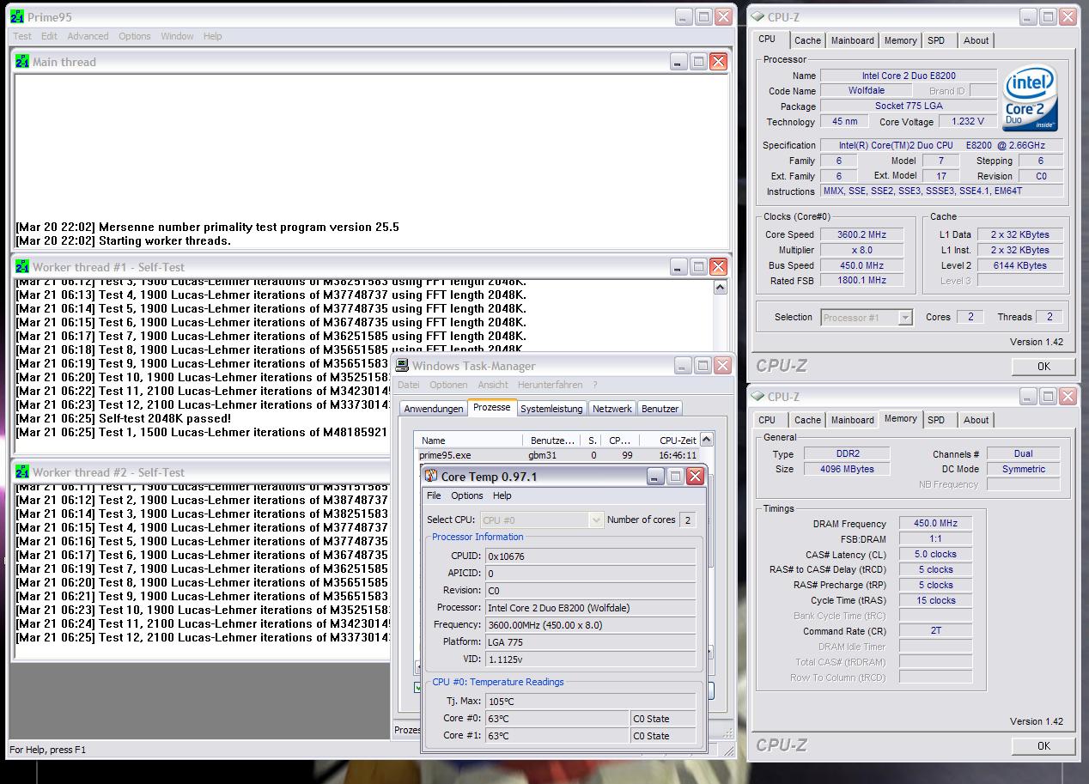Click the title icon of the CPU-Z window showing processor info
The height and width of the screenshot is (784, 1089).
tap(758, 17)
